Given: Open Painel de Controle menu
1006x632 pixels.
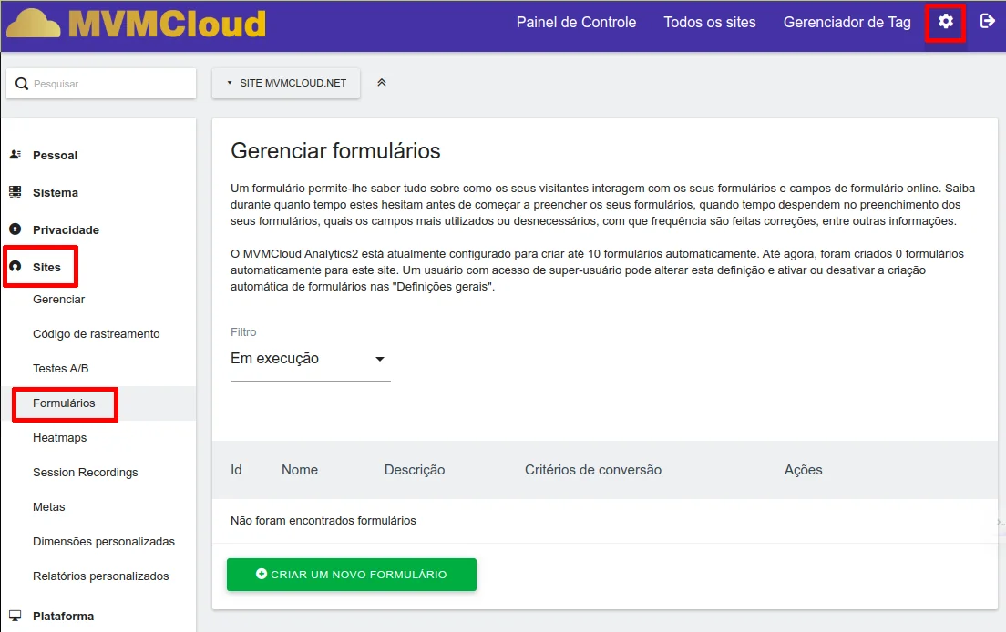Looking at the screenshot, I should point(576,23).
